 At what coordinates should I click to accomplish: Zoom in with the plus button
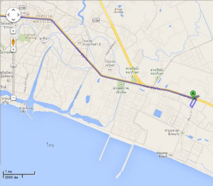(13, 50)
